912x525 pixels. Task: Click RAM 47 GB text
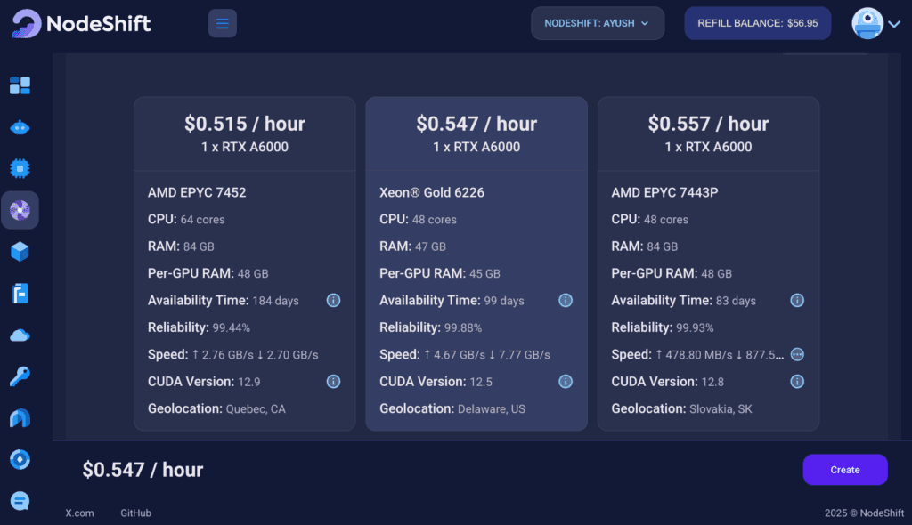pyautogui.click(x=413, y=246)
